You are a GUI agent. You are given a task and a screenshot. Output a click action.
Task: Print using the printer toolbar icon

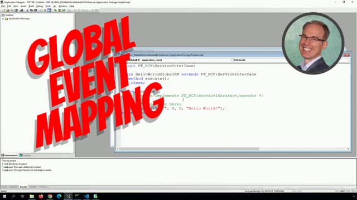(22, 10)
